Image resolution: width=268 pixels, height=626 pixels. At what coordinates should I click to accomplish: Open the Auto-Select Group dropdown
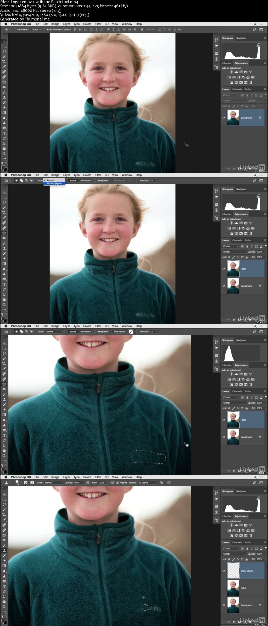(x=36, y=30)
